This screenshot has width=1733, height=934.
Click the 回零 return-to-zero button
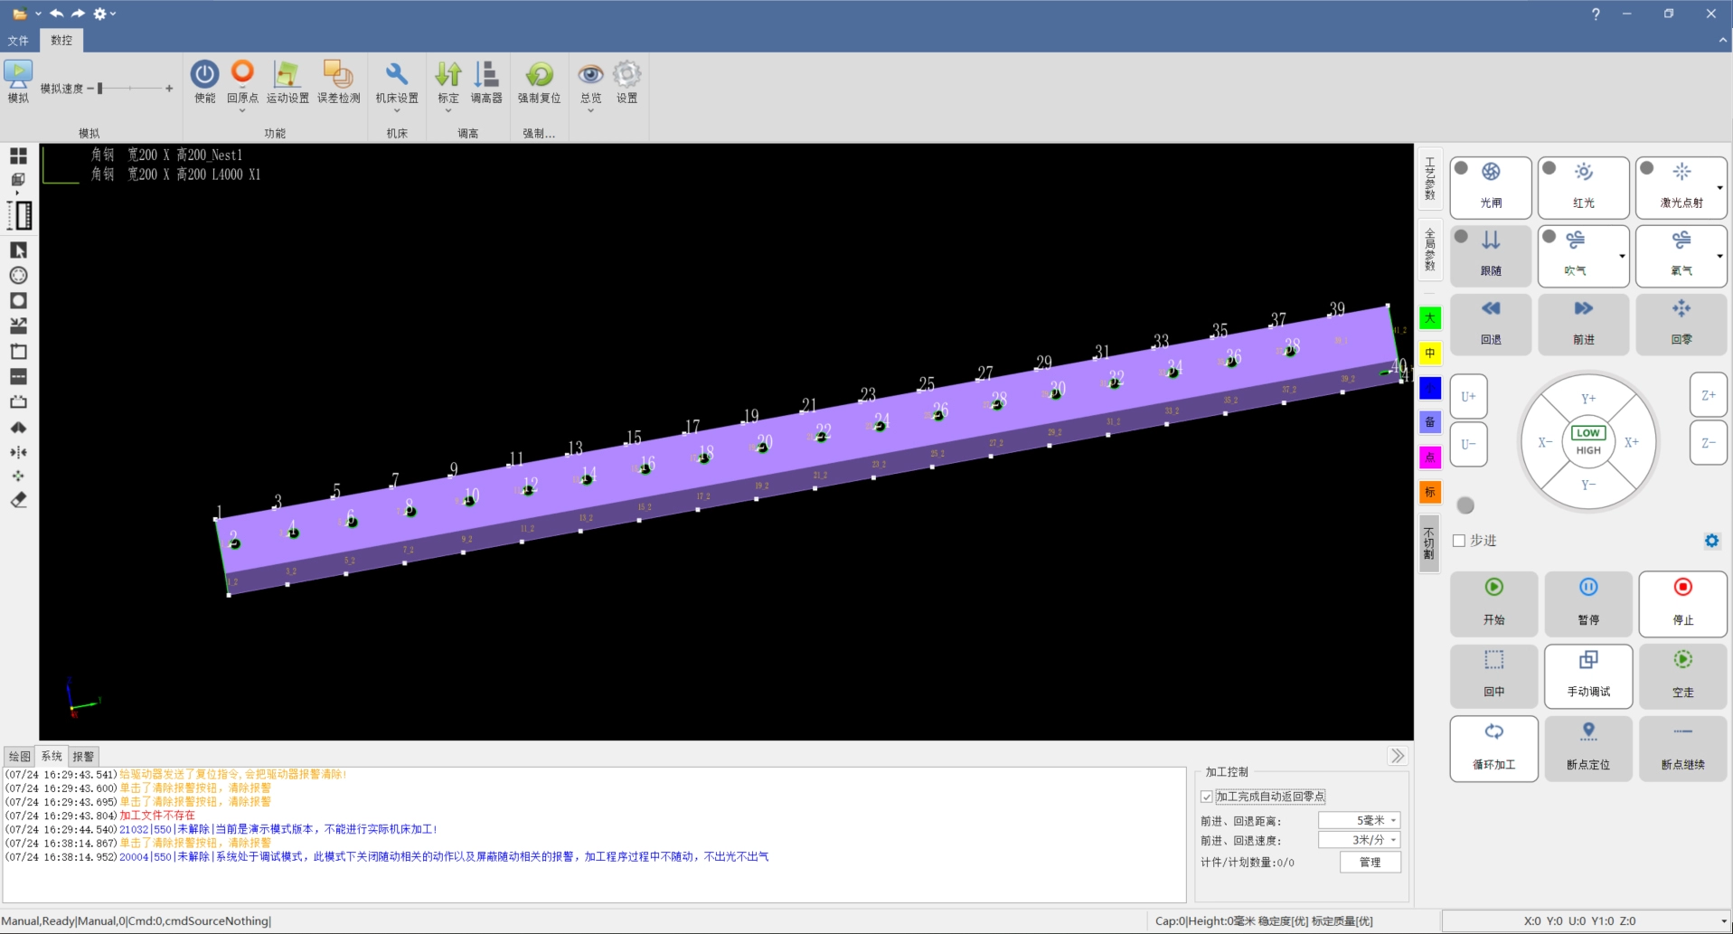[1681, 323]
